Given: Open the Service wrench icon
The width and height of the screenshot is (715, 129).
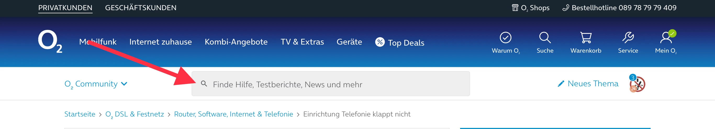Looking at the screenshot, I should point(628,38).
